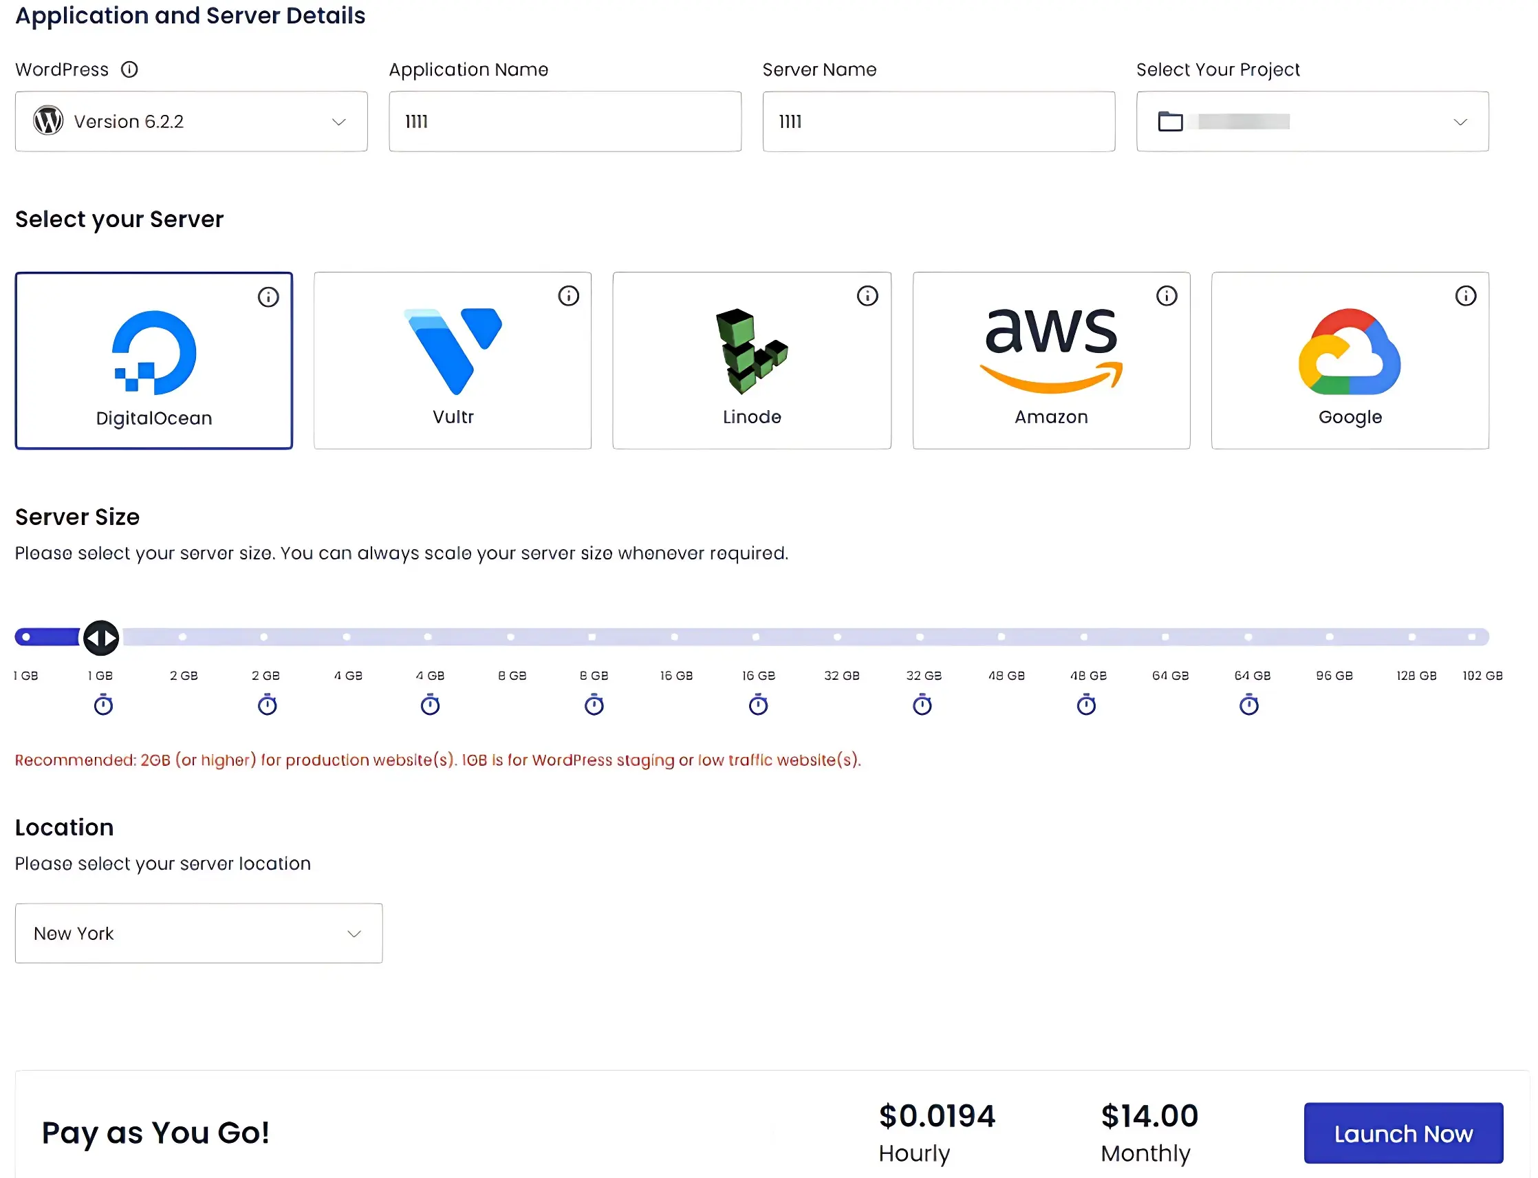1538x1178 pixels.
Task: Open the WordPress Version 6.2.2 dropdown
Action: [191, 121]
